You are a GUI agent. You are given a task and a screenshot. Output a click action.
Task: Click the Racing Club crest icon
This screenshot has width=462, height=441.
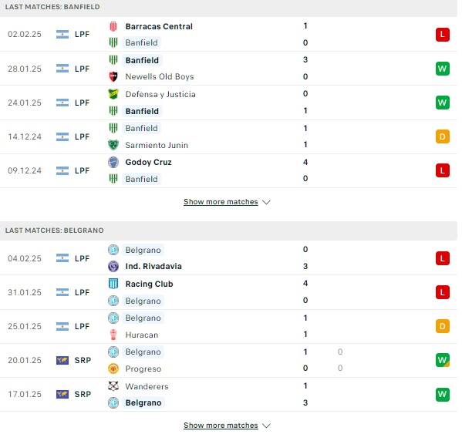[113, 284]
